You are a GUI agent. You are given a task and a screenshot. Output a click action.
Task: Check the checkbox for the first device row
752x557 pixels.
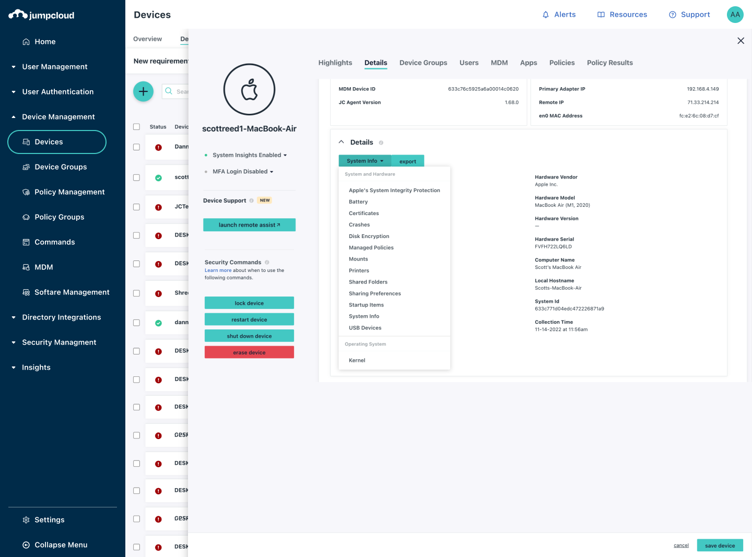137,147
